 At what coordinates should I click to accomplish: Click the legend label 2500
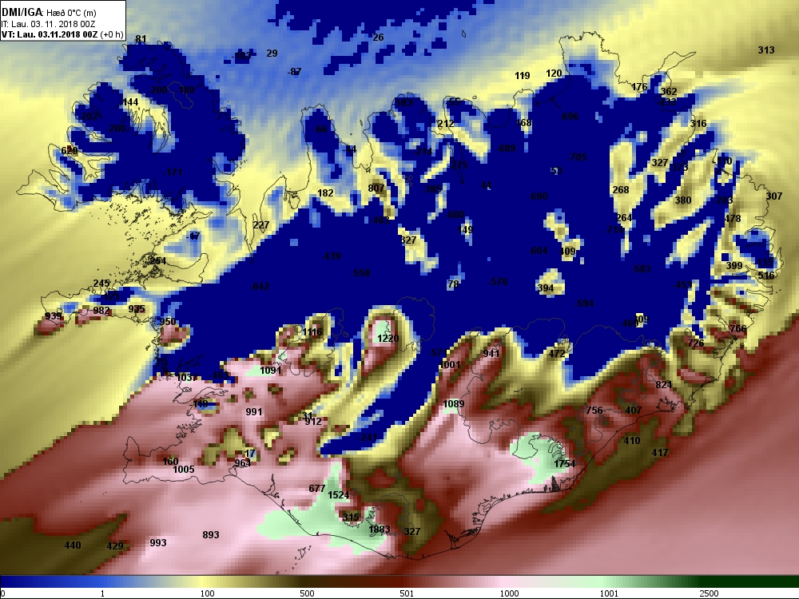pos(709,593)
